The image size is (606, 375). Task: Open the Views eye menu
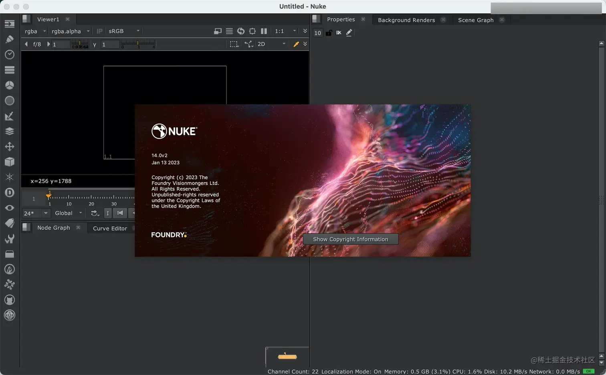click(9, 208)
